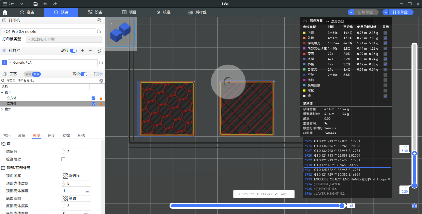The height and width of the screenshot is (214, 422).
Task: Remove a filament with minus icon
Action: 90,51
